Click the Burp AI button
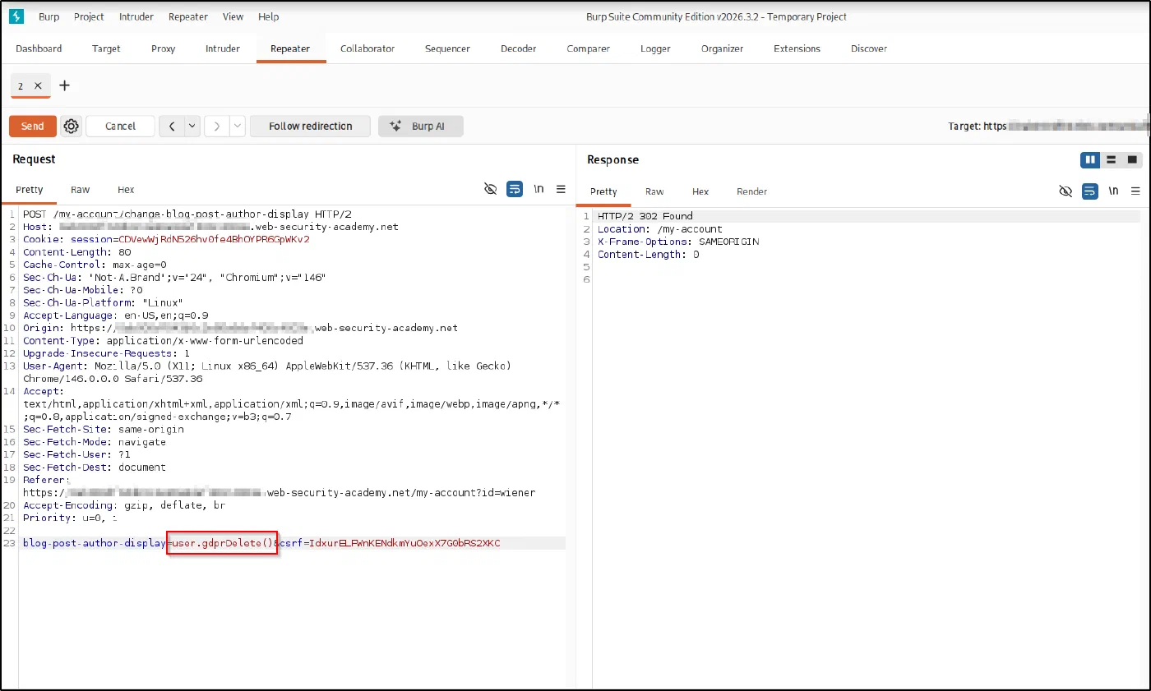This screenshot has width=1151, height=691. coord(421,126)
